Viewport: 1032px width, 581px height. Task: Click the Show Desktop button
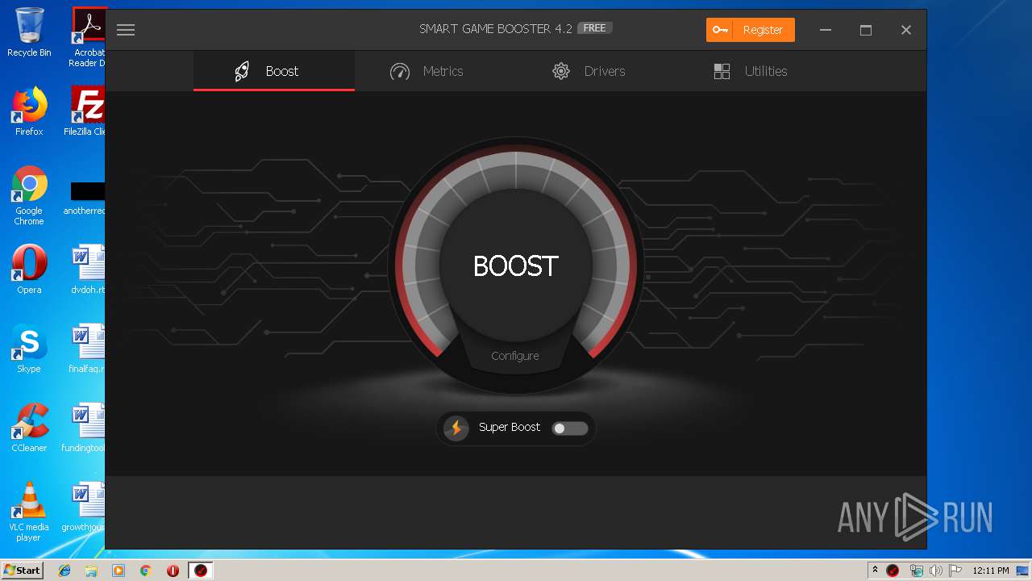pos(1024,571)
